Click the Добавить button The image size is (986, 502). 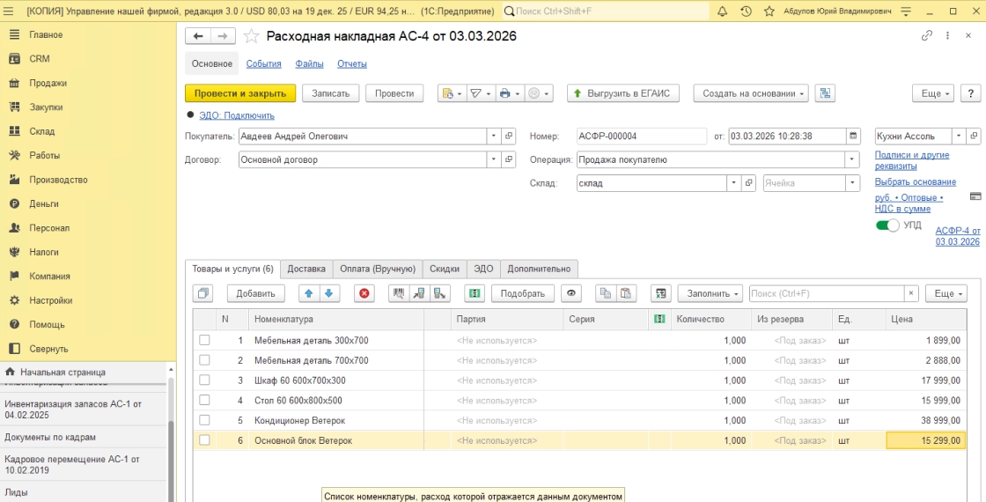click(x=256, y=293)
